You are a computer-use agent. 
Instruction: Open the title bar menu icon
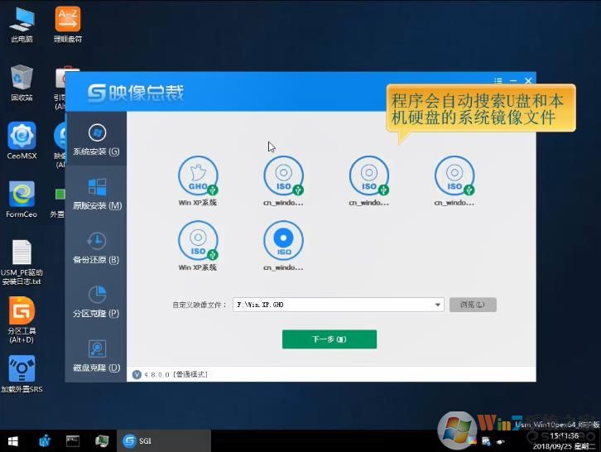pos(498,81)
